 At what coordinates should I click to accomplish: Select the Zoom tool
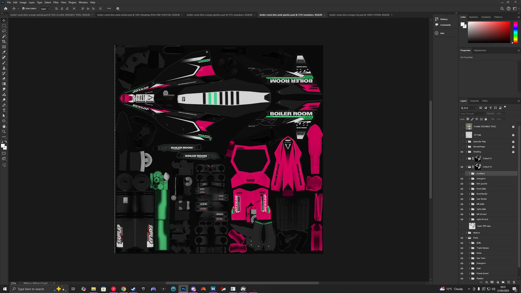pyautogui.click(x=4, y=132)
